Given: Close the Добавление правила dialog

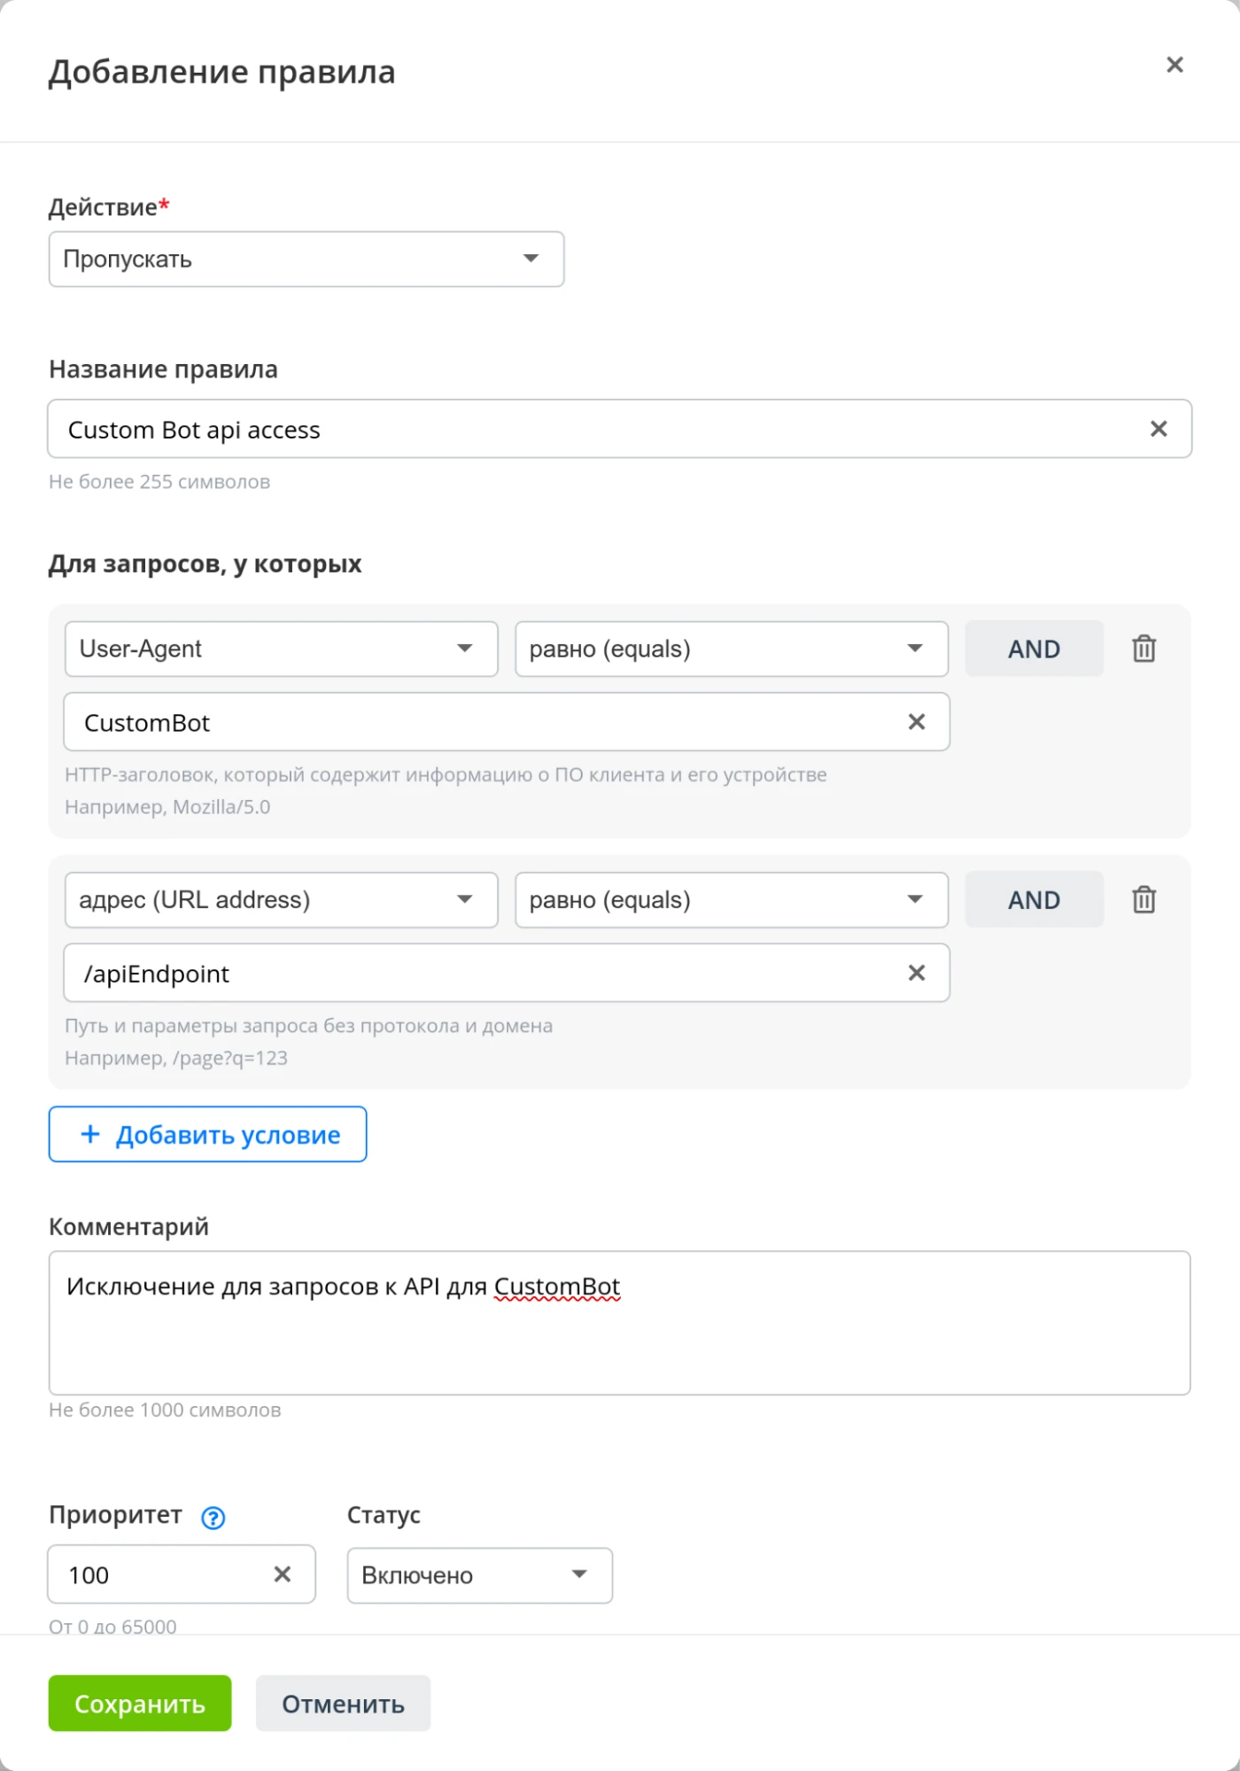Looking at the screenshot, I should tap(1174, 65).
